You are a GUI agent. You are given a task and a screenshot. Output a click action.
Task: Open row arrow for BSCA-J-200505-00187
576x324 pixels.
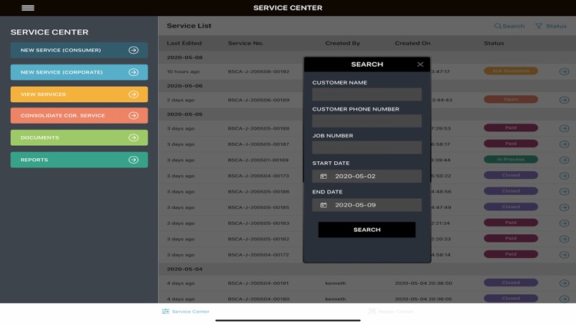pos(564,144)
